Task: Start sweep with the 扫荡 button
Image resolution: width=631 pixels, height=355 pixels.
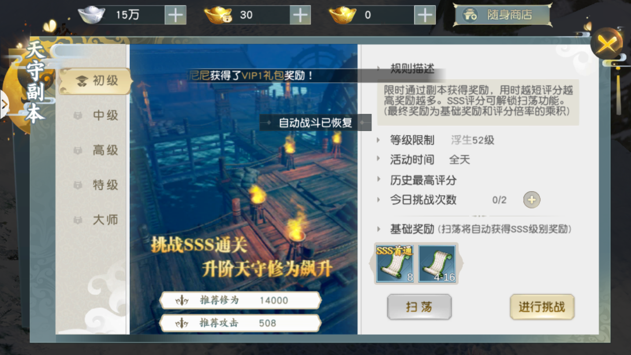Action: [419, 307]
